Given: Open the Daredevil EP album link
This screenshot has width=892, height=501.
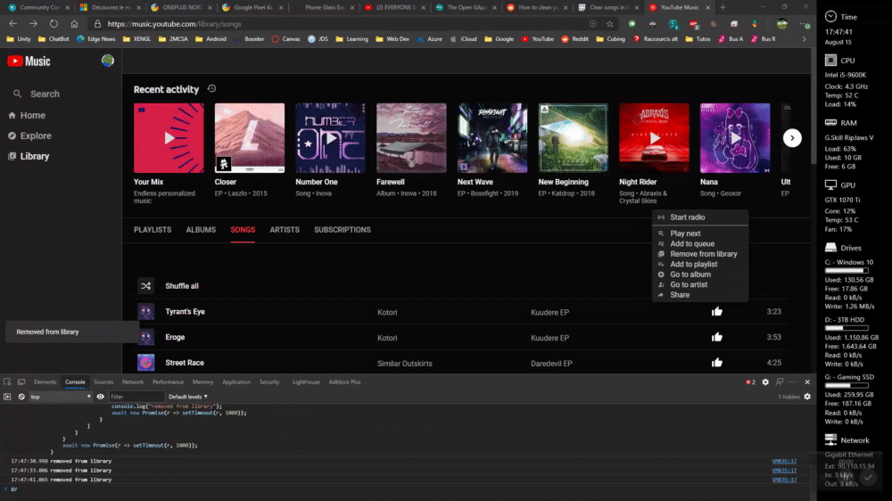Looking at the screenshot, I should click(x=551, y=364).
